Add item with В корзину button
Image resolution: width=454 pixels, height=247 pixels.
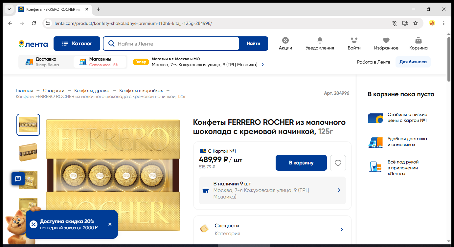coord(301,163)
